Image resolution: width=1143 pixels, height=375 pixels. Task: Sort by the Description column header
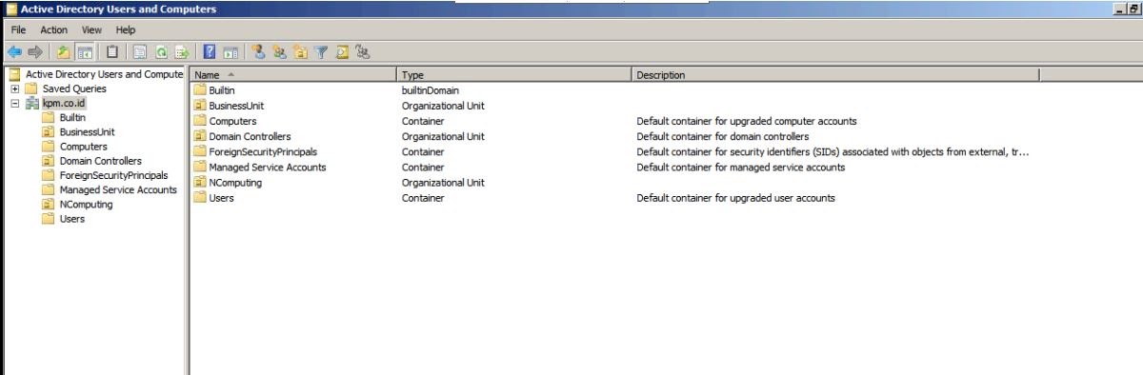coord(835,74)
